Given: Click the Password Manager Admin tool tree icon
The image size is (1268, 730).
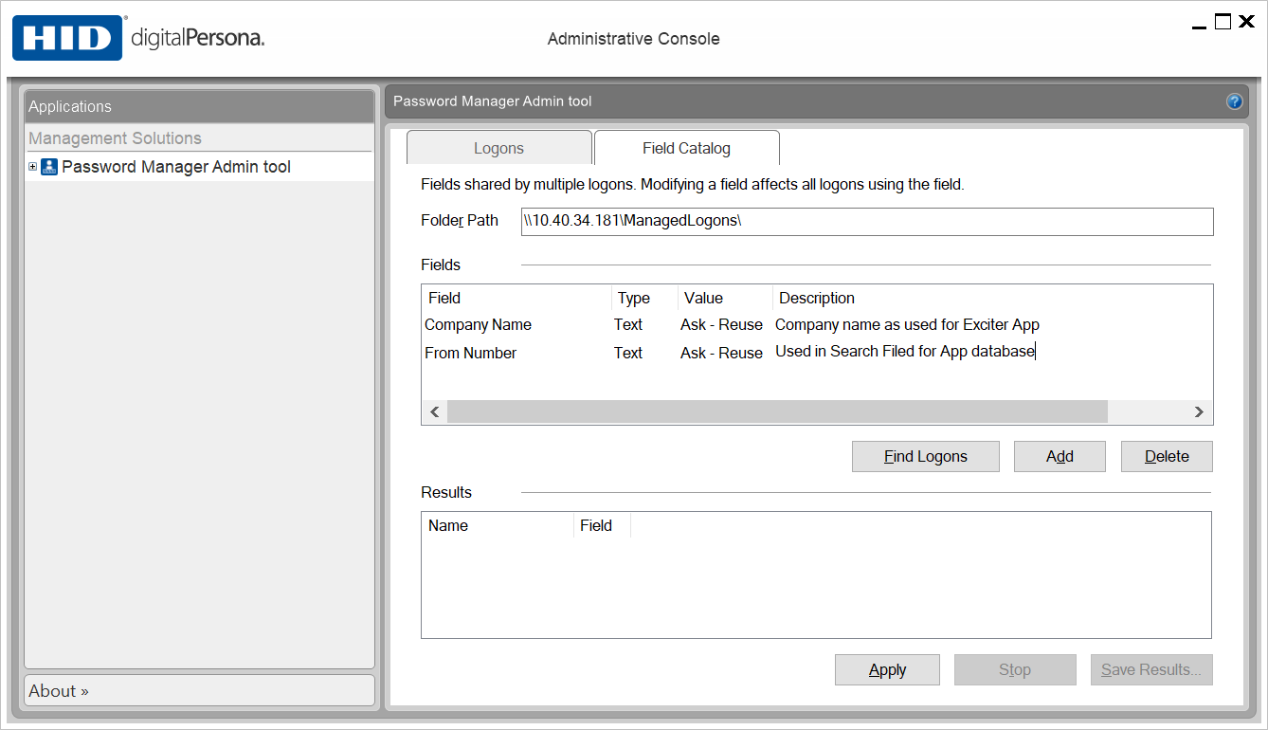Looking at the screenshot, I should [x=49, y=167].
